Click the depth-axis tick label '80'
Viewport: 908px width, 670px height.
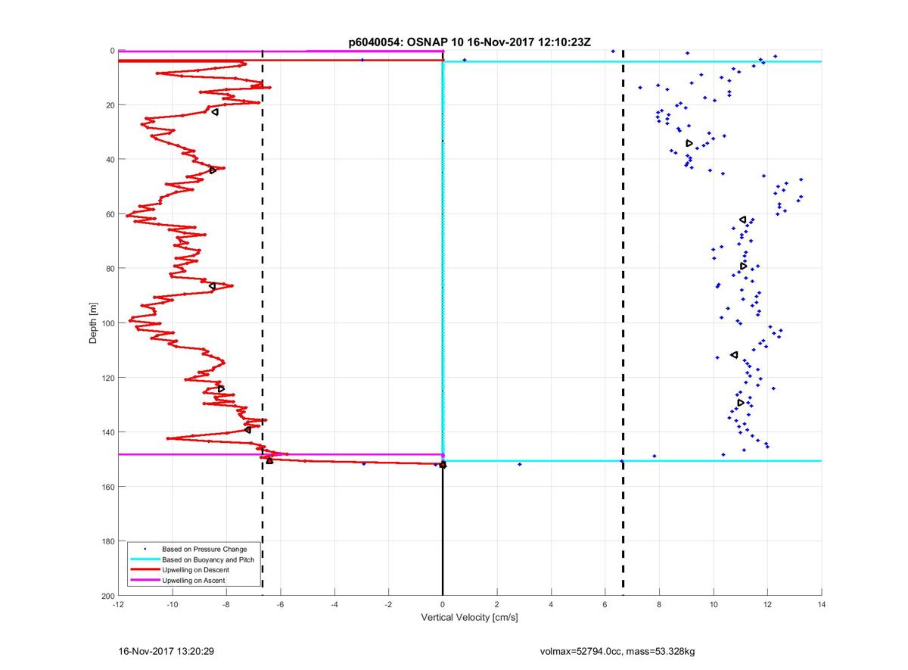pyautogui.click(x=110, y=269)
